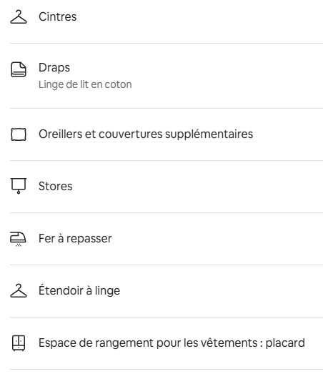323x374 pixels.
Task: Select Espace de rangement pour les vêtements text
Action: coord(148,343)
